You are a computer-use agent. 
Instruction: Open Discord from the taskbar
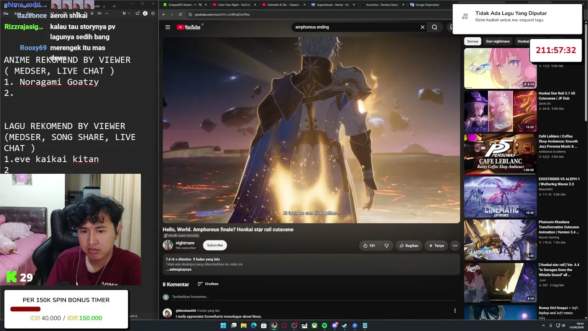click(x=335, y=325)
